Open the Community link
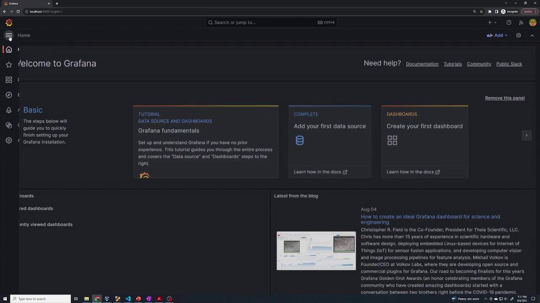540x303 pixels. pyautogui.click(x=479, y=64)
